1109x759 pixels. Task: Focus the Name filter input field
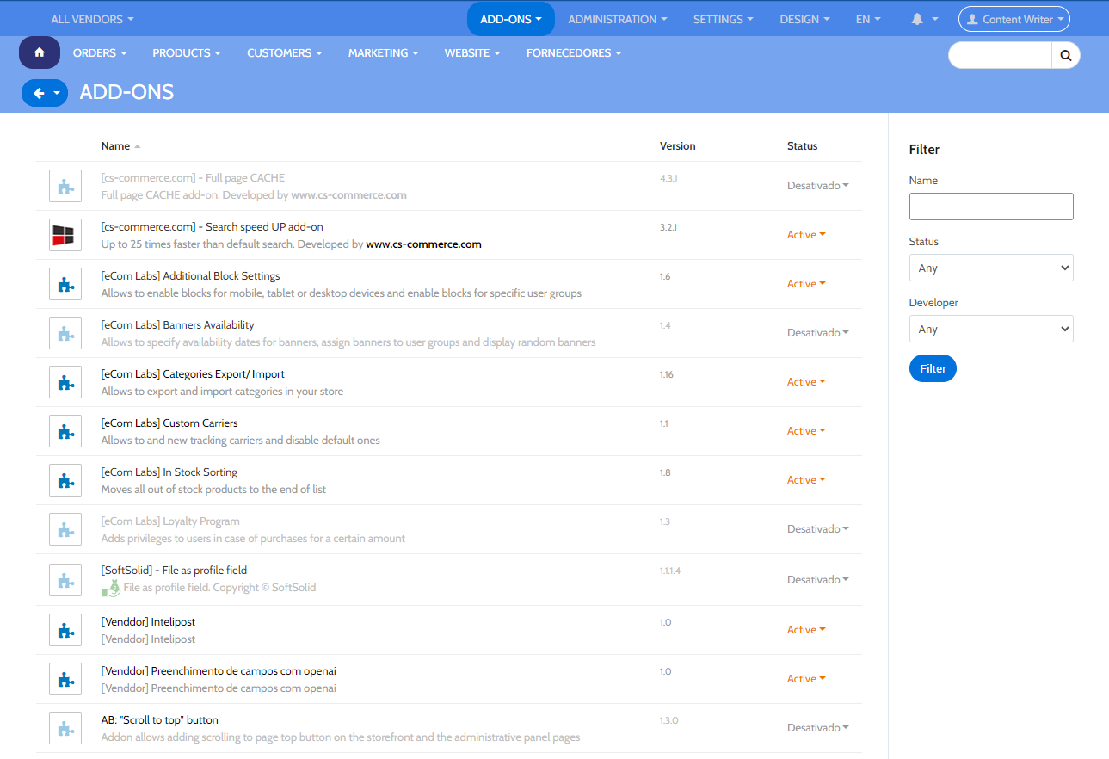(x=990, y=207)
